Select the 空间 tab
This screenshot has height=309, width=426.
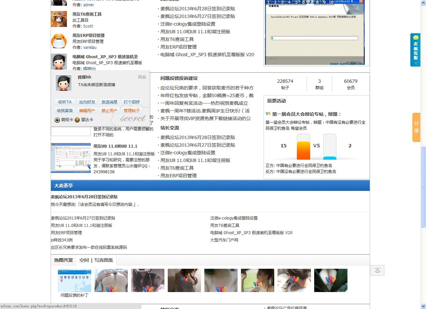(84, 260)
